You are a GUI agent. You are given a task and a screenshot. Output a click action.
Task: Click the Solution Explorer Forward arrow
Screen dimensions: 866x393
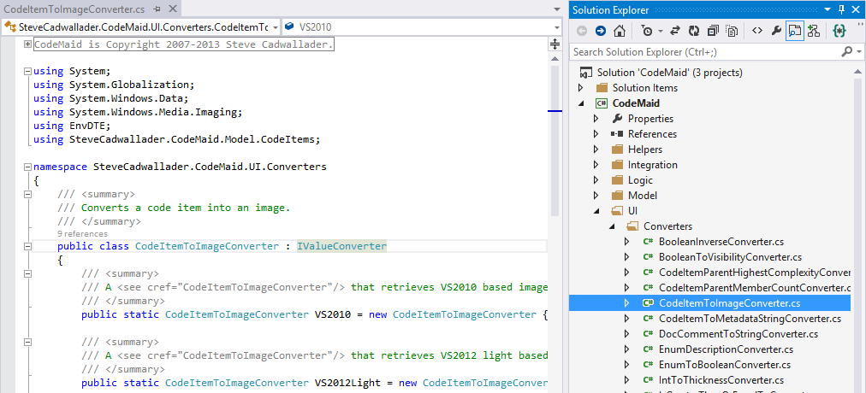click(x=601, y=31)
